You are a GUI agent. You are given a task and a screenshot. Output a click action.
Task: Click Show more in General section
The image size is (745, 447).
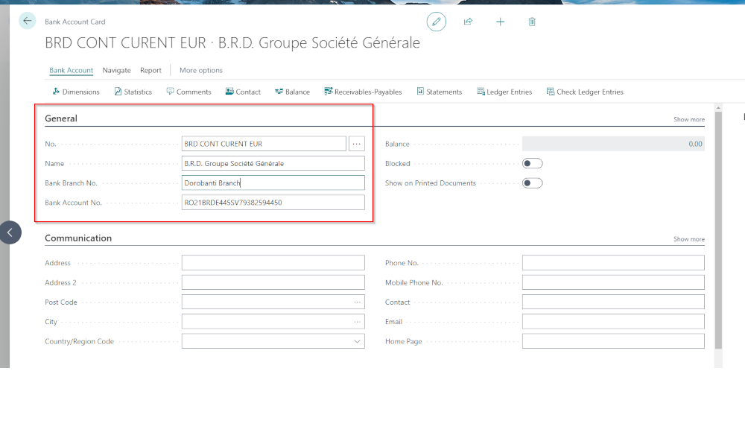point(689,119)
